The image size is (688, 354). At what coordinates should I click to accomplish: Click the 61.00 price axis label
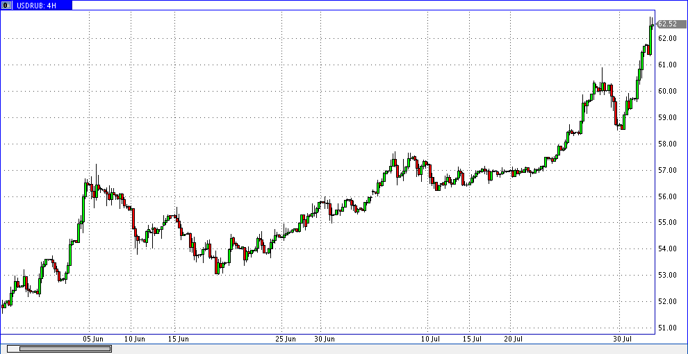(667, 65)
